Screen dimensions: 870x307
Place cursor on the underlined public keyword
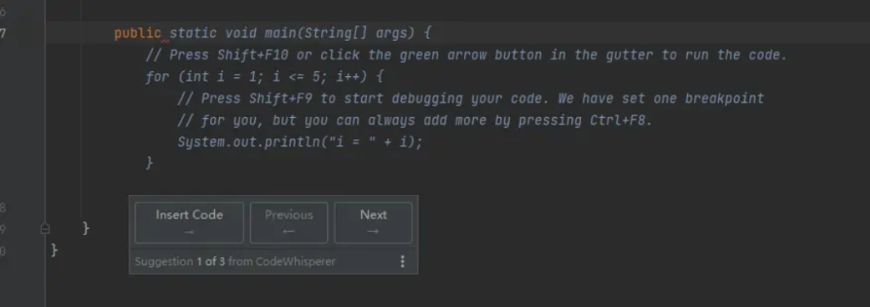tap(138, 33)
